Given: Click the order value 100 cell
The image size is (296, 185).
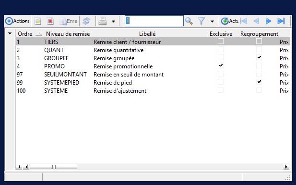Looking at the screenshot, I should pyautogui.click(x=21, y=90).
